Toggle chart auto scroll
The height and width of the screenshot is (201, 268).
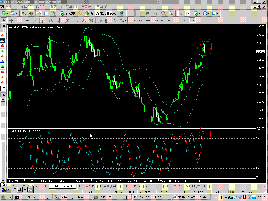coord(180,13)
